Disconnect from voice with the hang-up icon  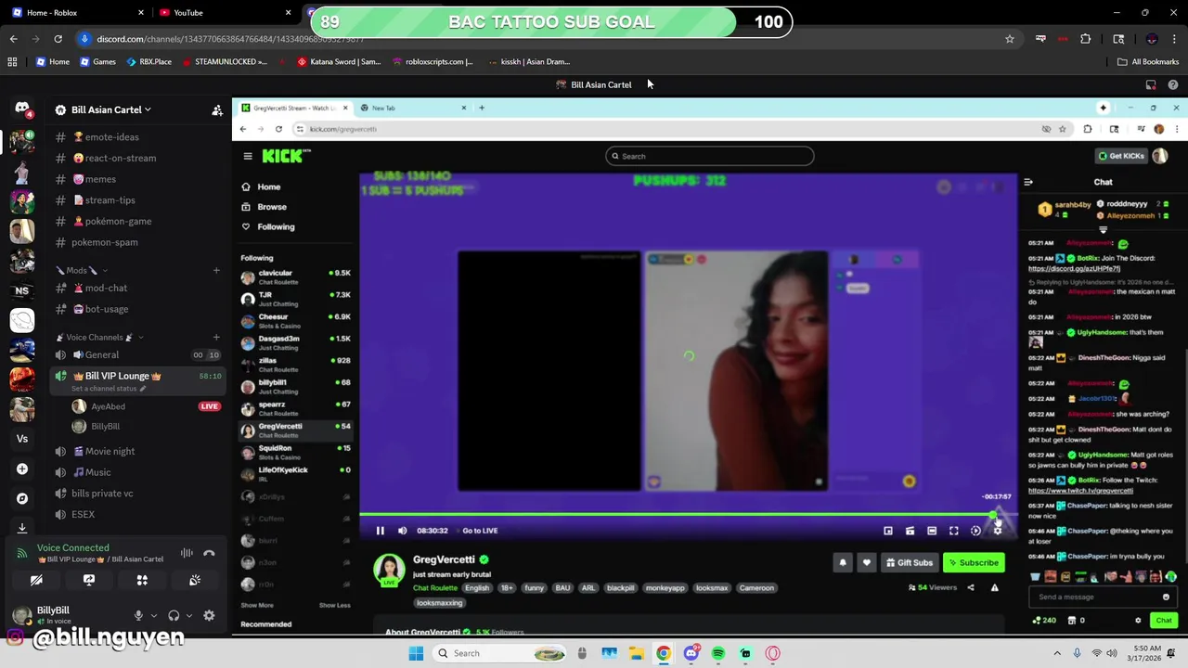point(209,553)
